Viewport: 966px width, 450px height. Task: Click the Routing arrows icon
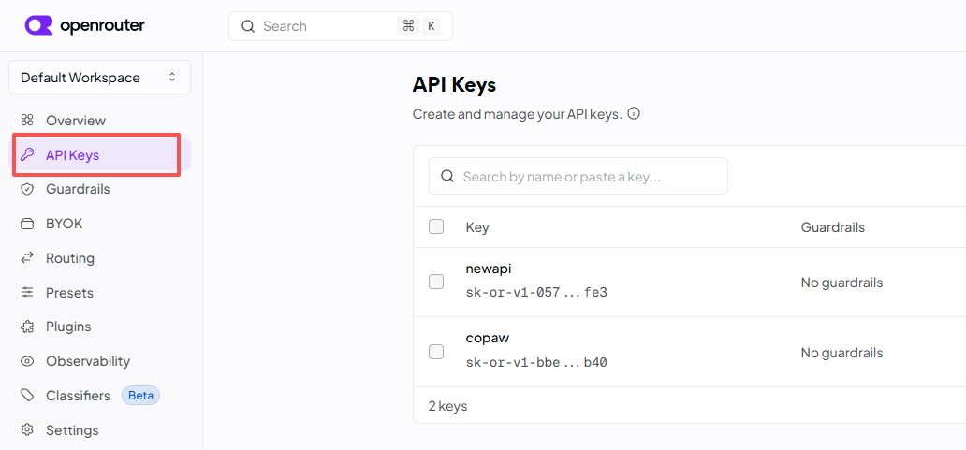(27, 258)
